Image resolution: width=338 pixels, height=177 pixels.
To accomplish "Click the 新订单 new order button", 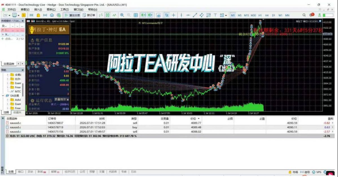I will coord(89,15).
